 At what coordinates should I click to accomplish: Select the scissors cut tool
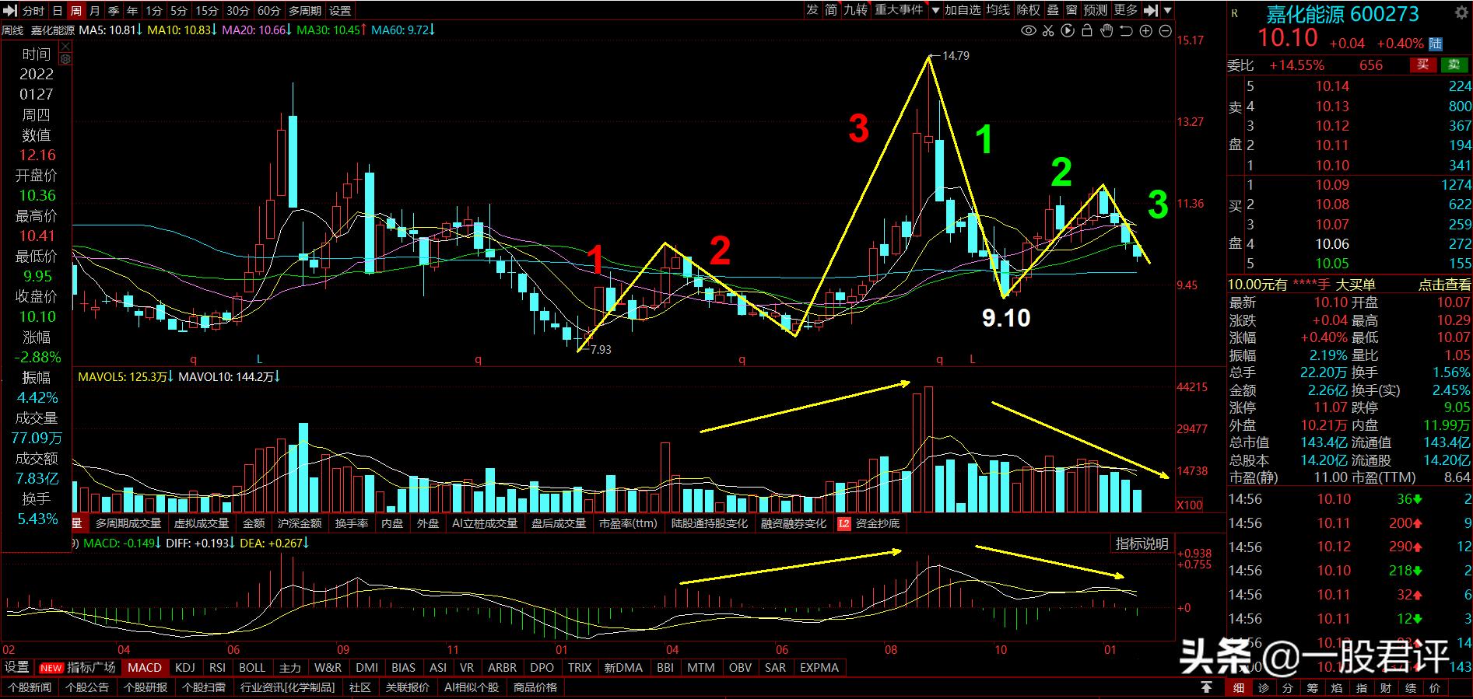coord(1048,31)
